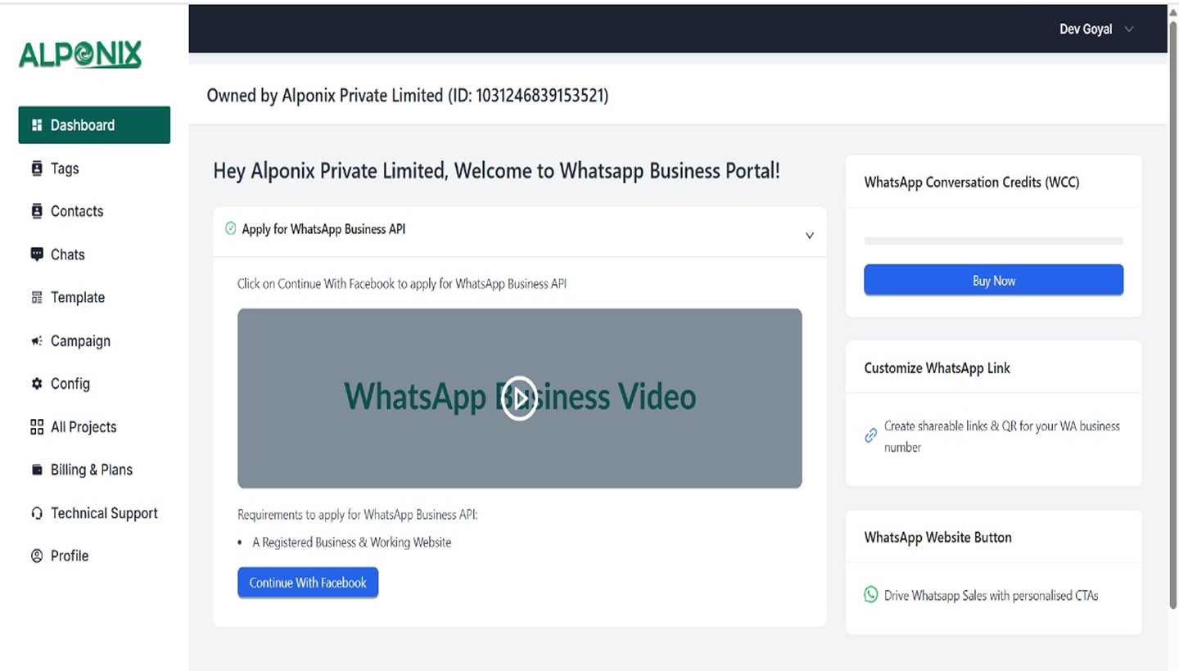The width and height of the screenshot is (1179, 671).
Task: Go to Billing & Plans
Action: point(91,470)
